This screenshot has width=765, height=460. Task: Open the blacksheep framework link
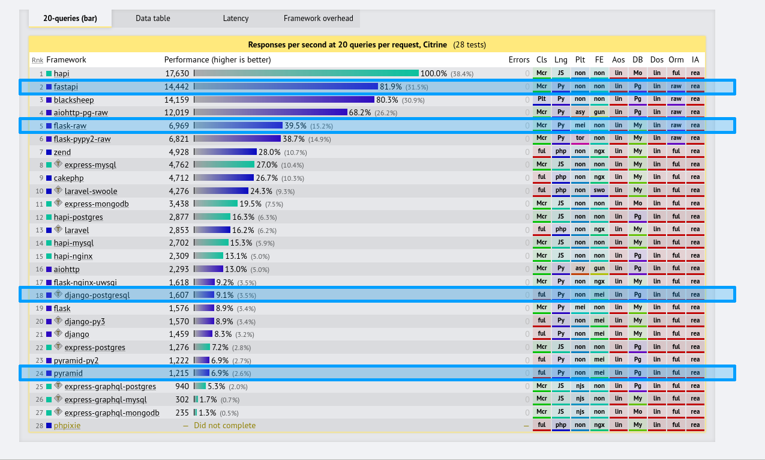point(74,100)
